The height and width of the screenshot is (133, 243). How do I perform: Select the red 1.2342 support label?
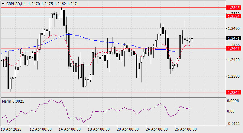coord(233,92)
